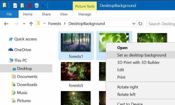Select This PC in the navigation pane
The width and height of the screenshot is (175, 105).
click(x=21, y=60)
